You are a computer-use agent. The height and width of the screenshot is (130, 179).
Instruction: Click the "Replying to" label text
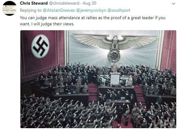[x=31, y=10]
